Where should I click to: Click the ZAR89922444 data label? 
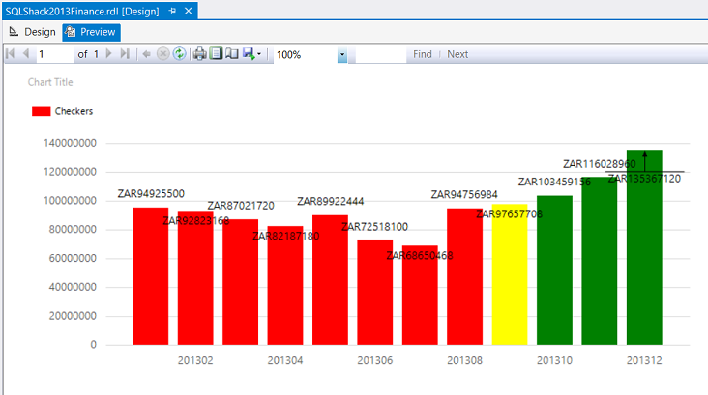(x=331, y=201)
